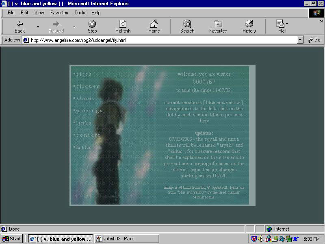Click the dot beside the main section
Screen dimensions: 325x244
tap(74, 147)
